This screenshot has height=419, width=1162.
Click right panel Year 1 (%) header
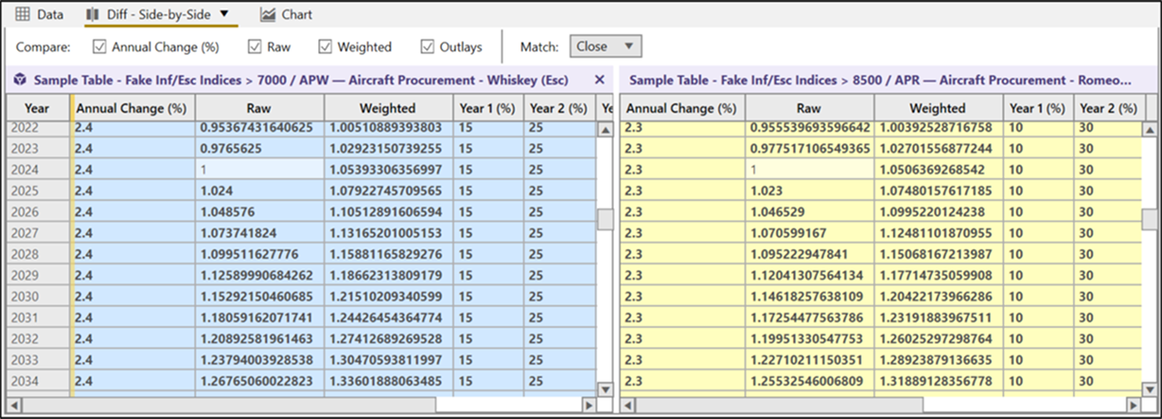pos(1036,108)
